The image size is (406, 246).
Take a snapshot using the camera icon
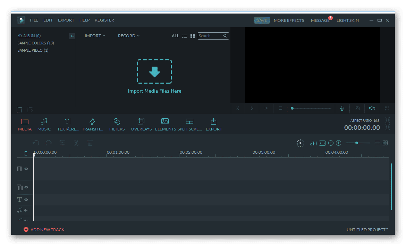[x=357, y=109]
